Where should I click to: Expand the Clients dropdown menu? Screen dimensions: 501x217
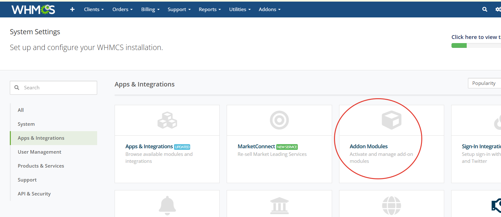click(x=94, y=10)
